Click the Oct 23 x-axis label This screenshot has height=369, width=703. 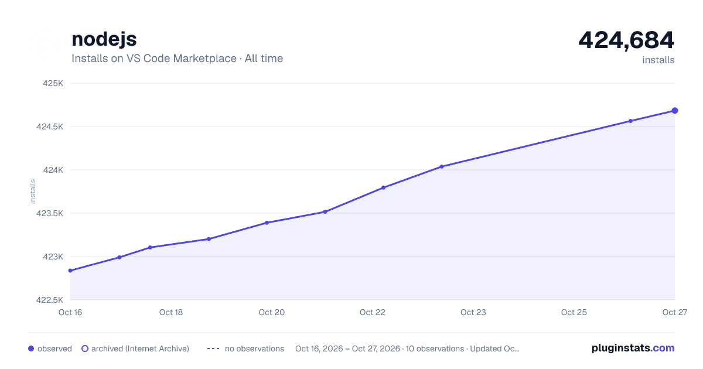[x=473, y=312]
